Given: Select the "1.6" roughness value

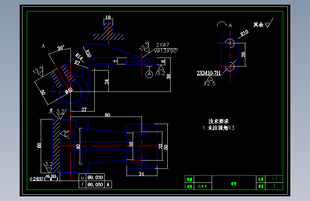Looking at the screenshot, I should click(x=68, y=134).
